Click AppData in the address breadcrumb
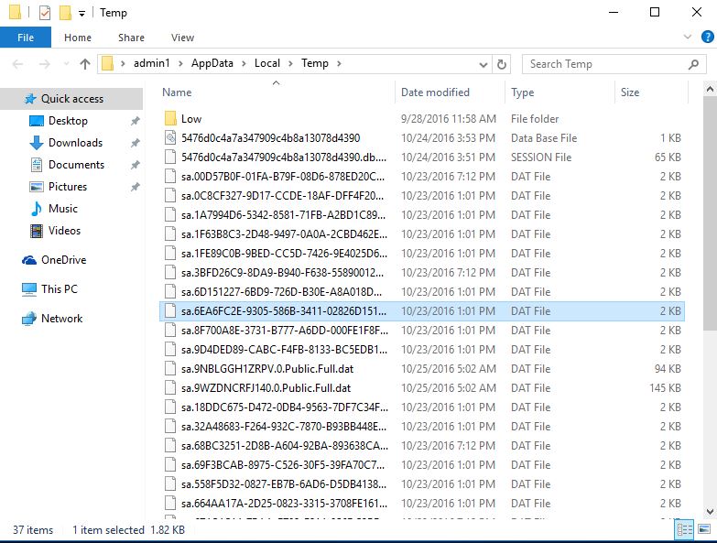 click(x=212, y=63)
